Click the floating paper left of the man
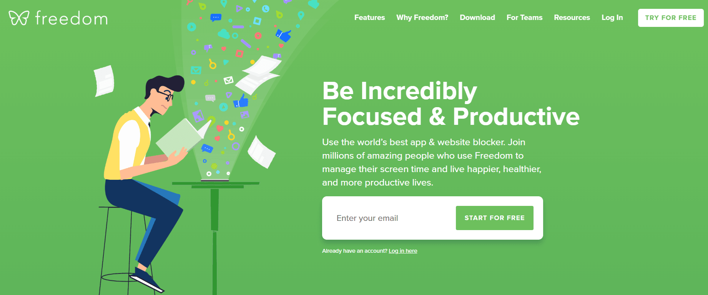The height and width of the screenshot is (295, 708). (x=104, y=81)
